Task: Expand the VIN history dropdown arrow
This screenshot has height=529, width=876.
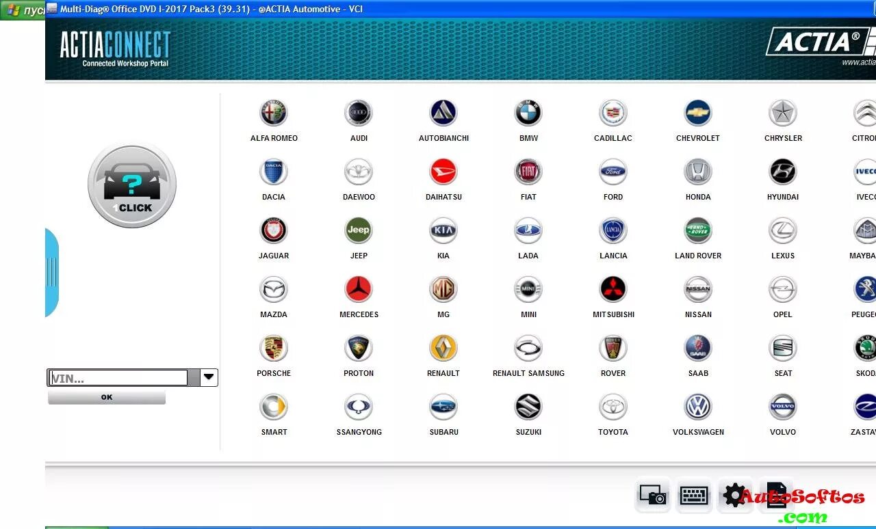Action: (x=209, y=377)
